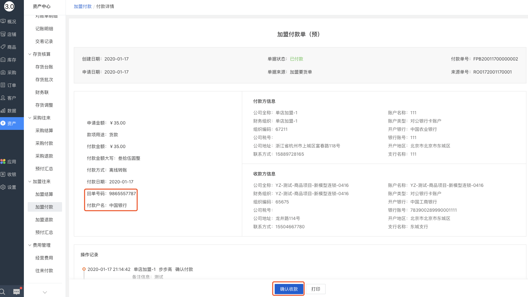Click payment number FPB20011700000002

(496, 59)
